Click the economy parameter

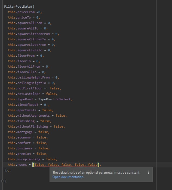(24, 137)
